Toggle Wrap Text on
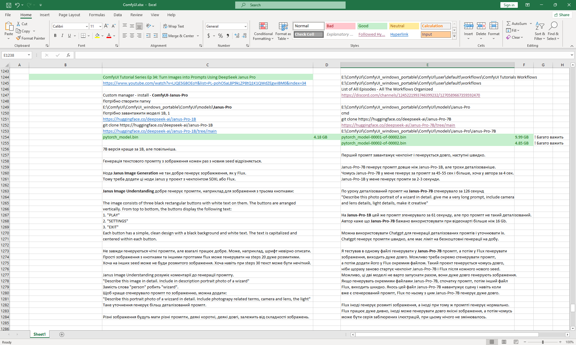The image size is (576, 345). tap(173, 26)
